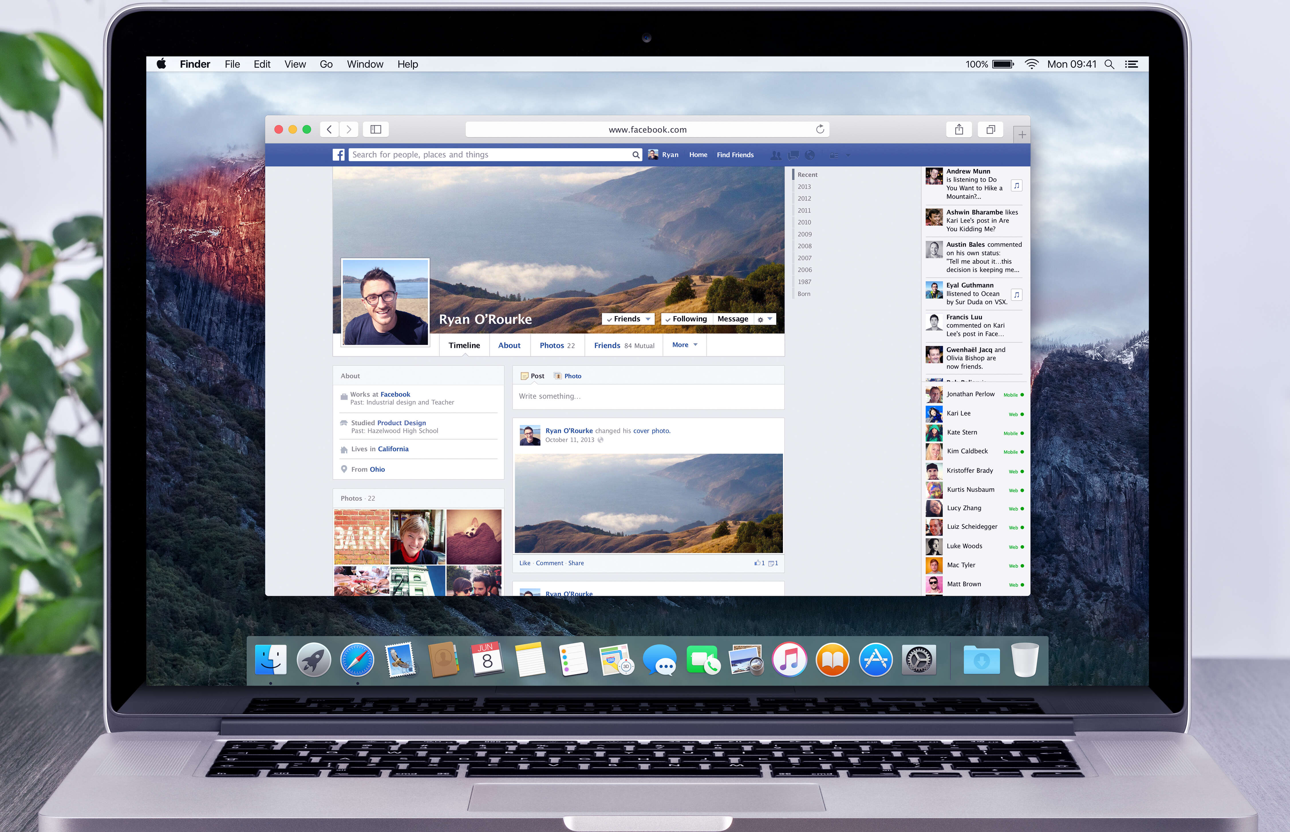This screenshot has height=832, width=1290.
Task: Open Friends 84 Mutual tab
Action: [x=624, y=345]
